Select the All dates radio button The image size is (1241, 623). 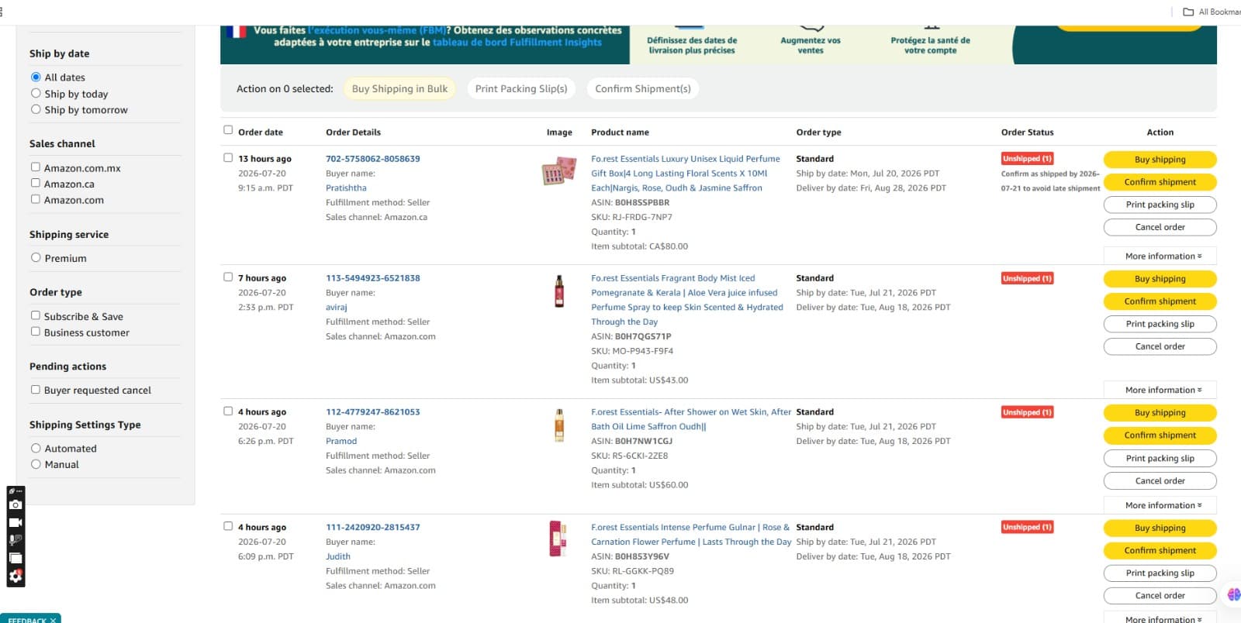tap(36, 77)
